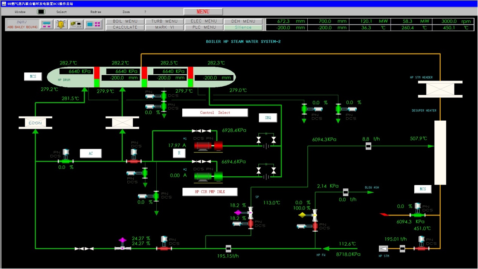The width and height of the screenshot is (478, 269).
Task: Click the alarm bell toolbar icon
Action: tap(61, 24)
